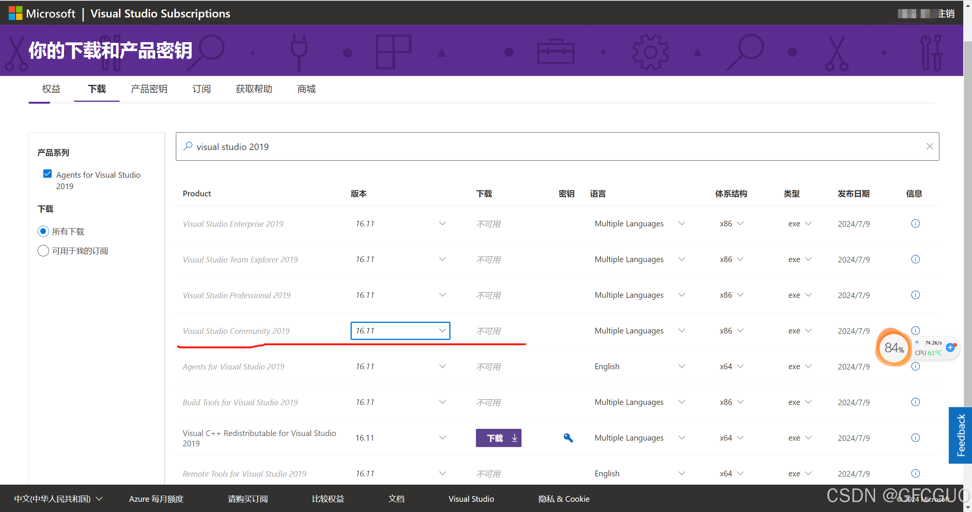The height and width of the screenshot is (512, 972).
Task: Switch to the 下载 tab
Action: click(97, 89)
